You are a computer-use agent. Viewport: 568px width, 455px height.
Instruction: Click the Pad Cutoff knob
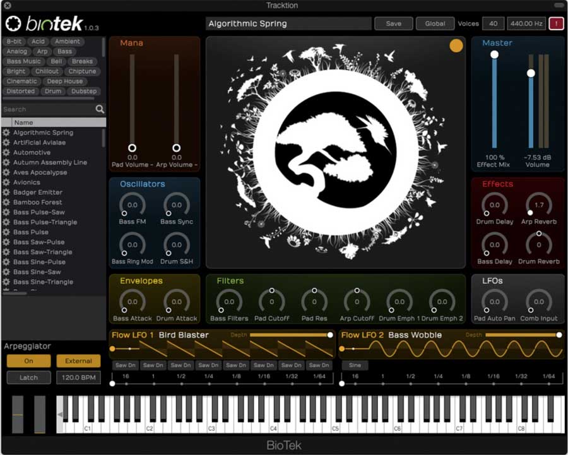point(271,302)
